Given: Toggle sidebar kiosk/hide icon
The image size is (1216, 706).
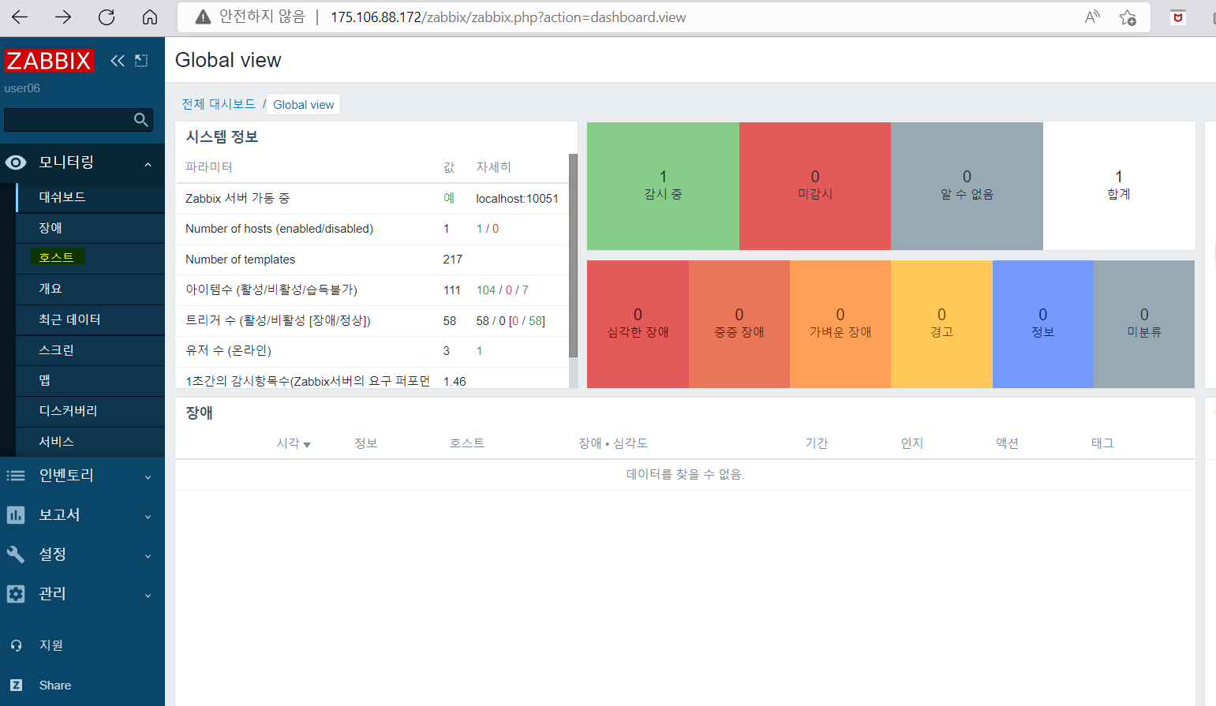Looking at the screenshot, I should tap(141, 61).
